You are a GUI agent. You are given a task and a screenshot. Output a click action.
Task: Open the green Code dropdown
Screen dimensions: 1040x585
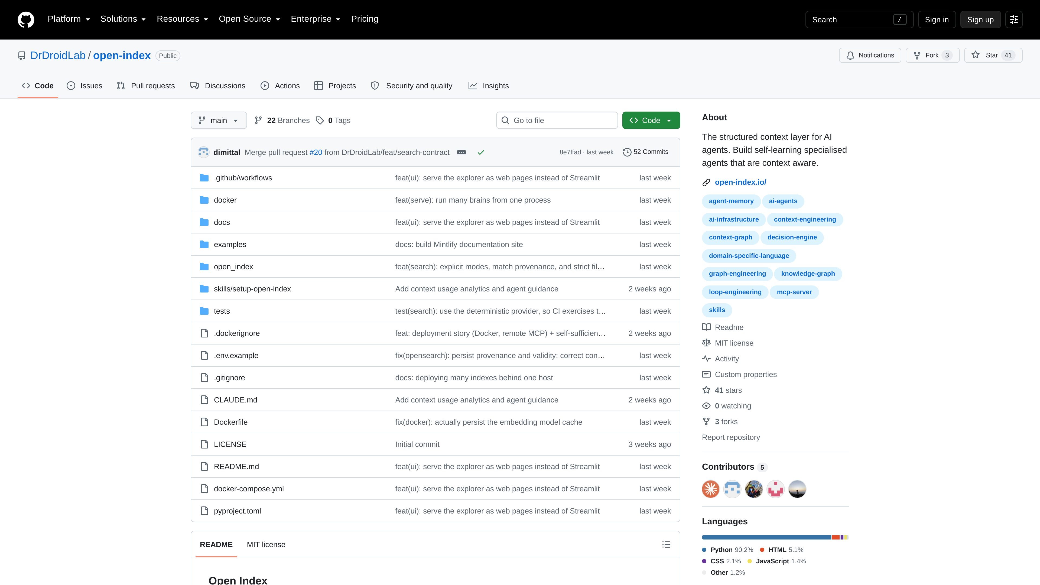click(651, 120)
